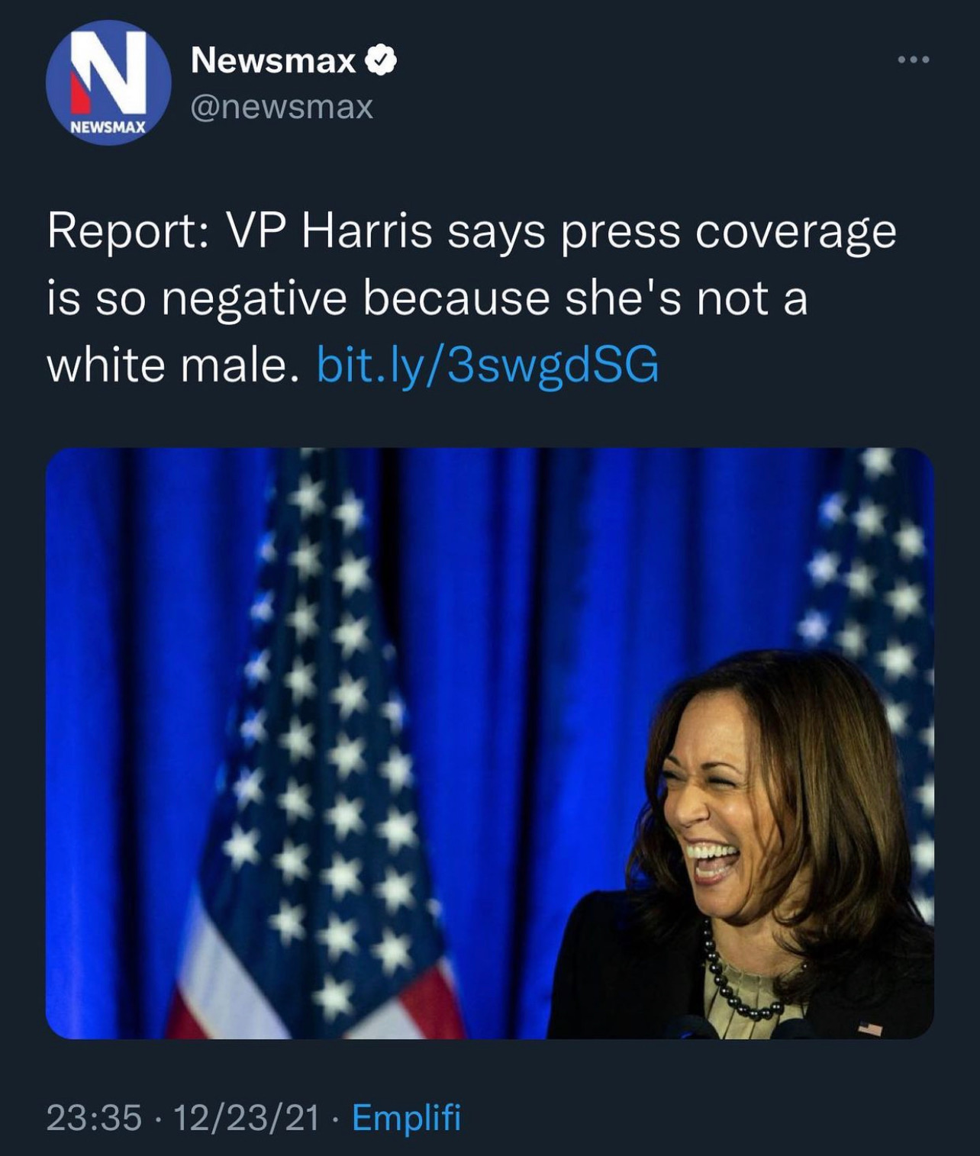Click the 23:35 timestamp
The width and height of the screenshot is (980, 1156).
[x=93, y=1118]
